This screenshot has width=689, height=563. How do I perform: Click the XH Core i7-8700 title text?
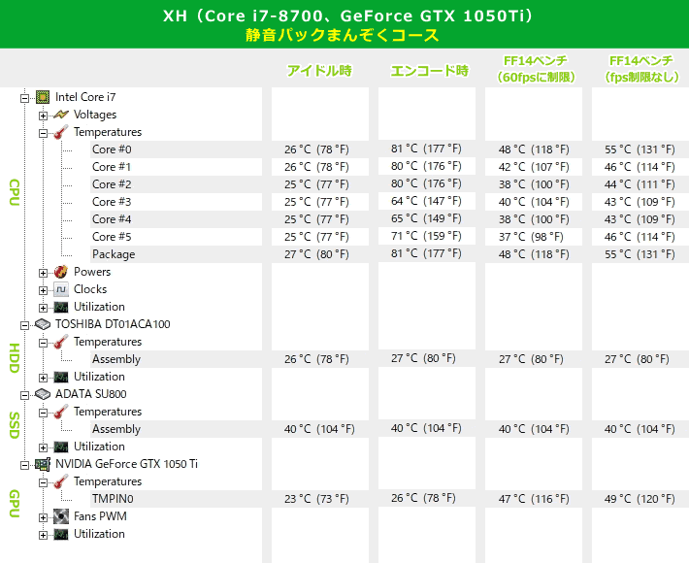click(x=348, y=16)
